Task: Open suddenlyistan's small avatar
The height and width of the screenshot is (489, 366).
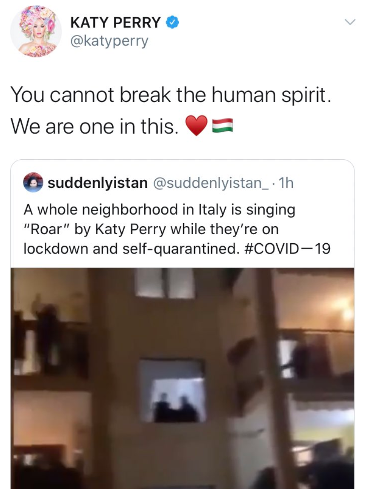Action: point(33,182)
